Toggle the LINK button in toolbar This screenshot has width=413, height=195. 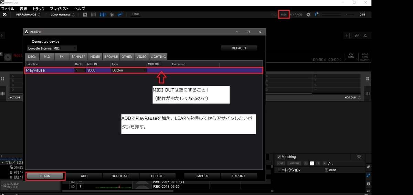point(136,14)
